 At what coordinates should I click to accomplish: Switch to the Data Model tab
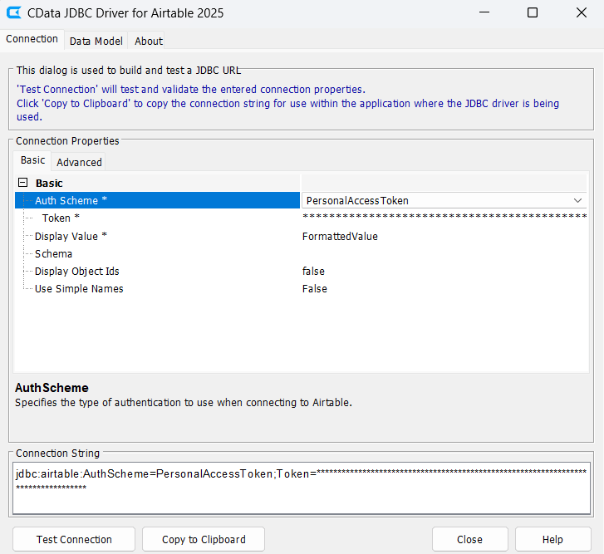click(96, 41)
